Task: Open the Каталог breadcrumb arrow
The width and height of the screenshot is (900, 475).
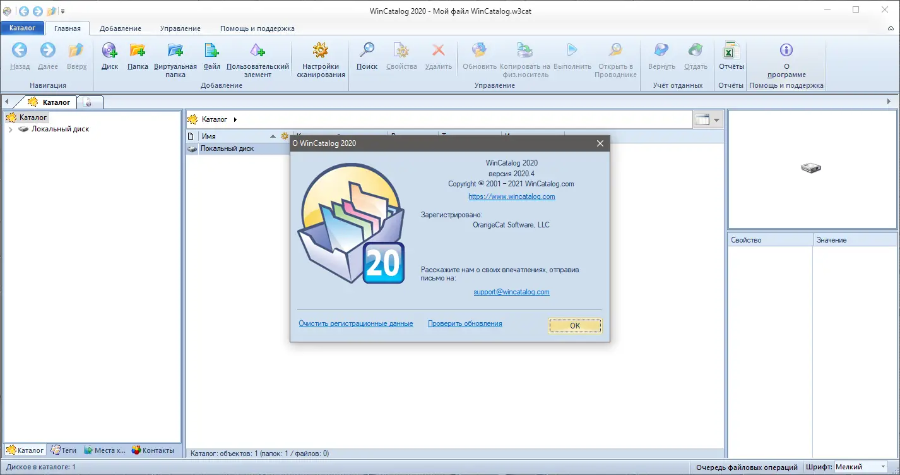Action: 236,119
